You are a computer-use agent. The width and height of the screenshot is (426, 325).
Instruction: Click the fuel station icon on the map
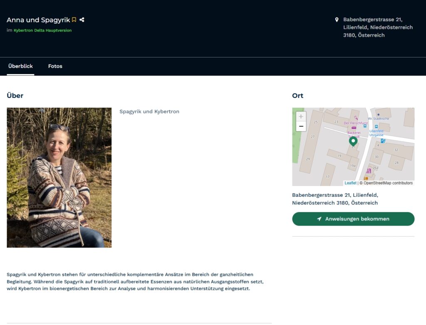coord(383,141)
